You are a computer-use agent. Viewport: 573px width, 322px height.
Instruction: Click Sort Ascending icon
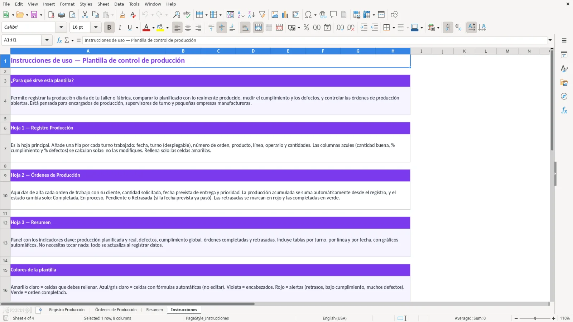point(241,15)
